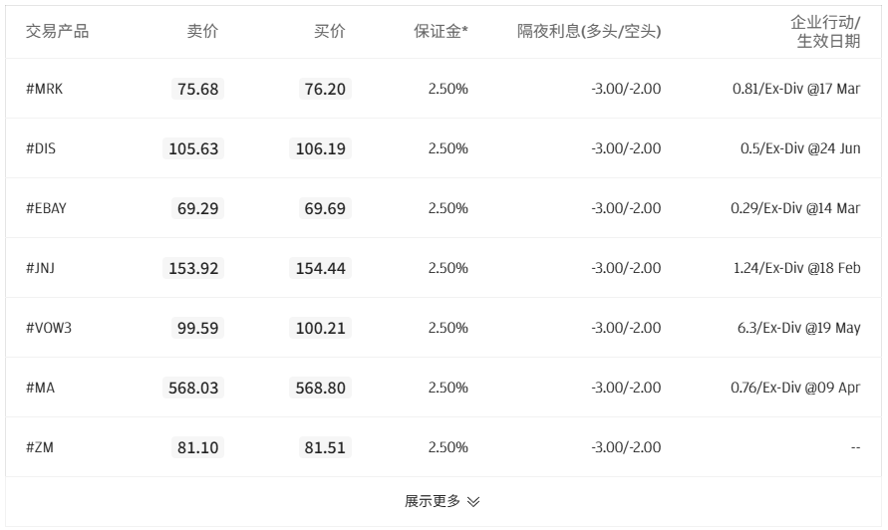Select the #DIS buy price 106.19
Viewport: 888px width, 530px height.
pos(321,148)
